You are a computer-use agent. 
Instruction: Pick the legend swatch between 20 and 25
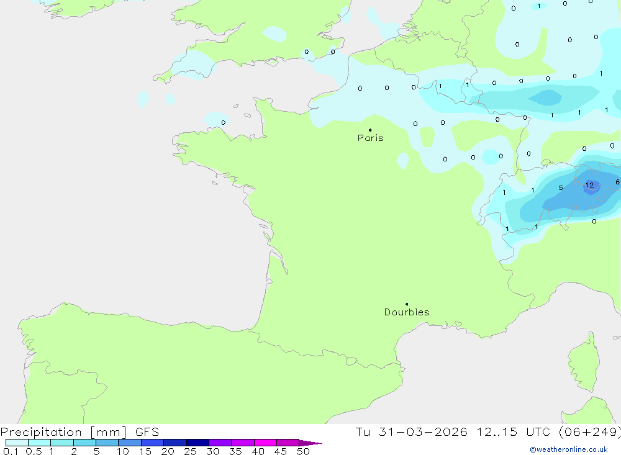pos(175,443)
